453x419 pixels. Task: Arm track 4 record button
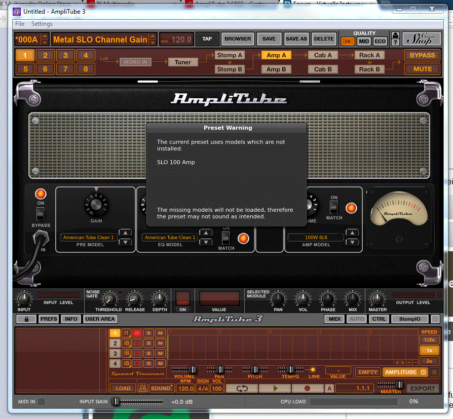click(x=137, y=363)
